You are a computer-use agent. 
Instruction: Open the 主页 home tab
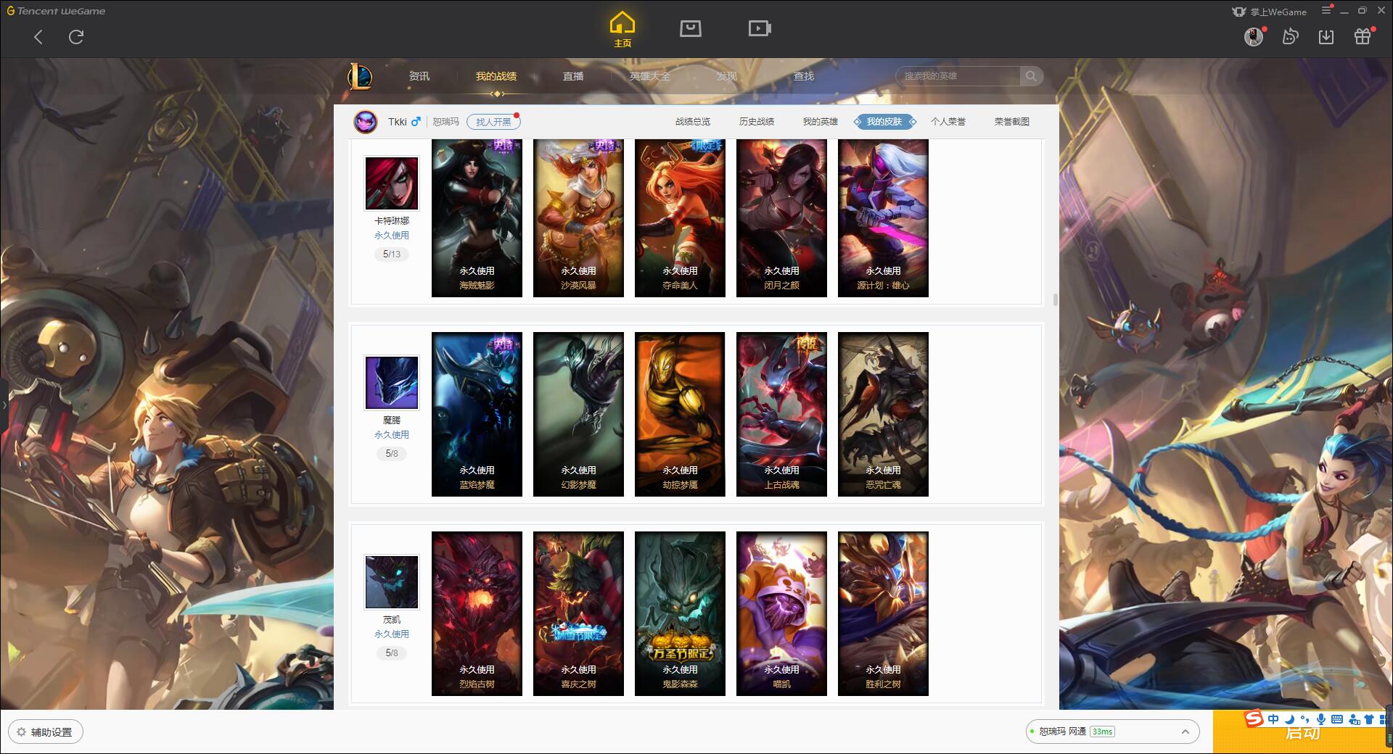point(622,30)
